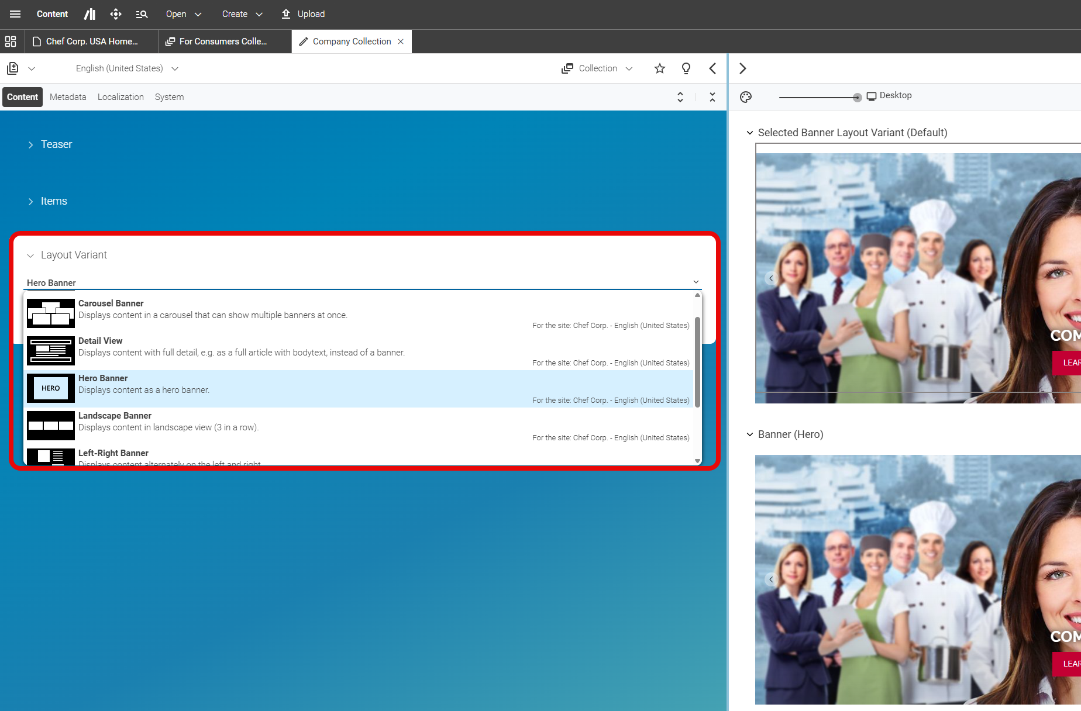Open the English (United States) language dropdown
1081x711 pixels.
pos(127,68)
